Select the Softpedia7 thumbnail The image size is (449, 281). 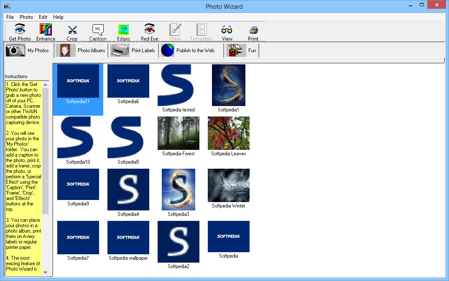tap(78, 238)
